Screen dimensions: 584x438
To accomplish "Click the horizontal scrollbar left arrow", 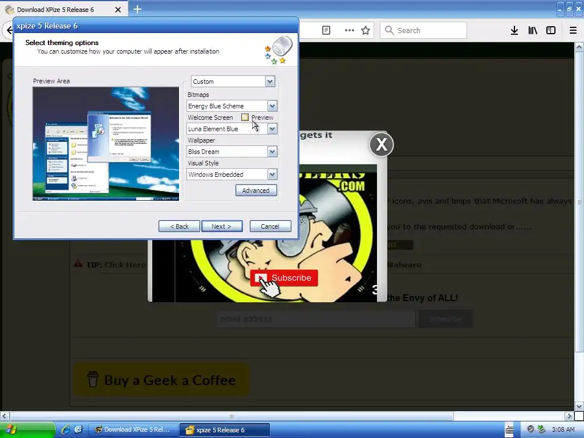I will click(x=5, y=416).
